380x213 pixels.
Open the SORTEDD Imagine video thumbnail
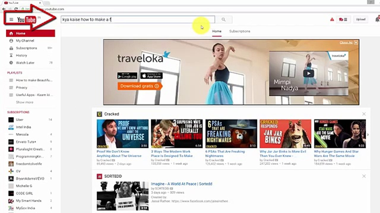[123, 196]
